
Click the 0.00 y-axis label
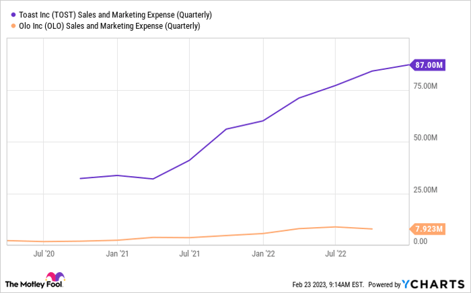pos(421,241)
